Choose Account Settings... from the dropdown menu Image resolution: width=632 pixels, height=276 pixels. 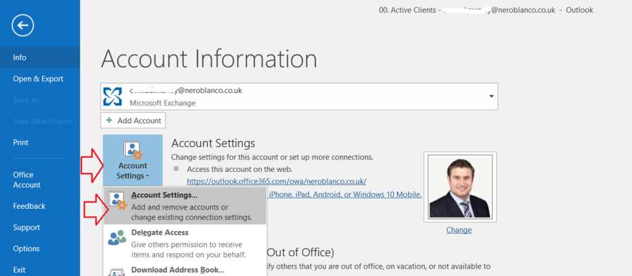[x=185, y=206]
